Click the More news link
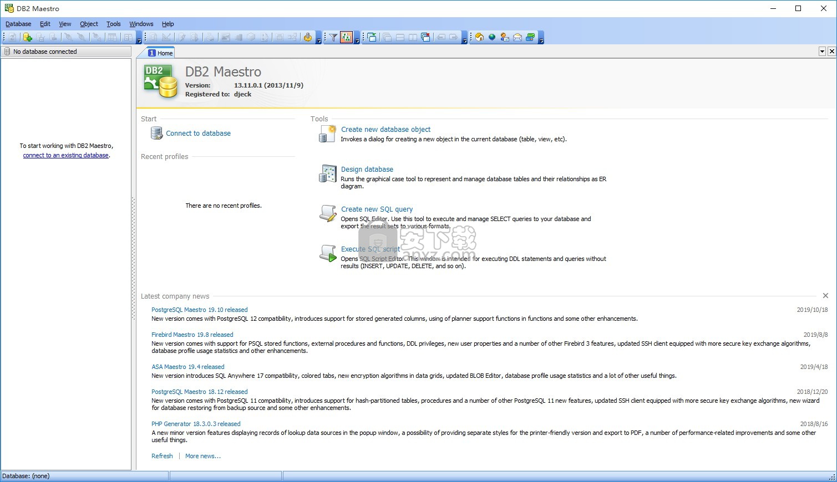Screen dimensions: 837x482 pyautogui.click(x=202, y=456)
